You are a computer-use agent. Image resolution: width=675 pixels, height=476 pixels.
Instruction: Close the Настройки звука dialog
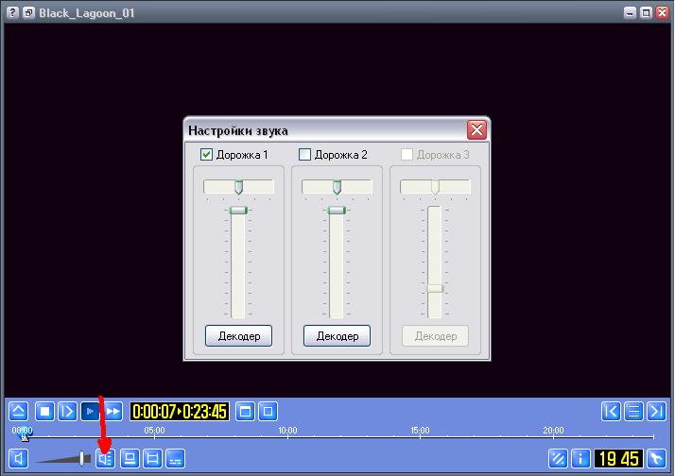click(476, 130)
